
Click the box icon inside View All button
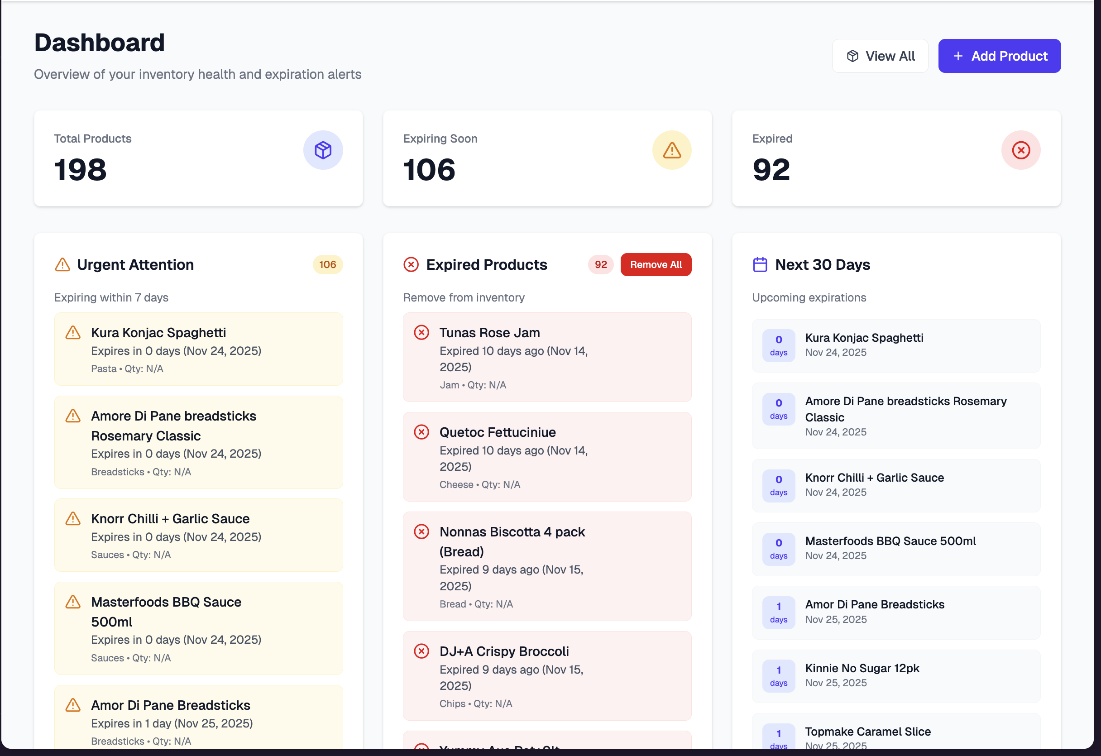pos(852,56)
